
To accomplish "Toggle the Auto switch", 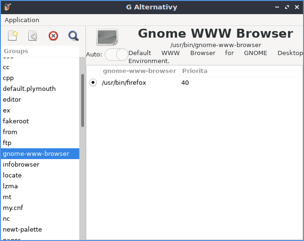I will point(116,55).
